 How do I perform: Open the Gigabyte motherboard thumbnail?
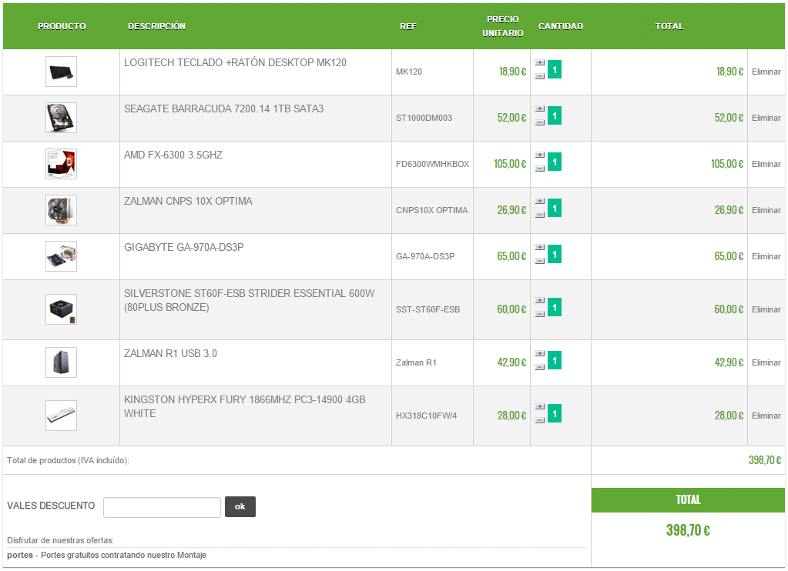point(62,256)
